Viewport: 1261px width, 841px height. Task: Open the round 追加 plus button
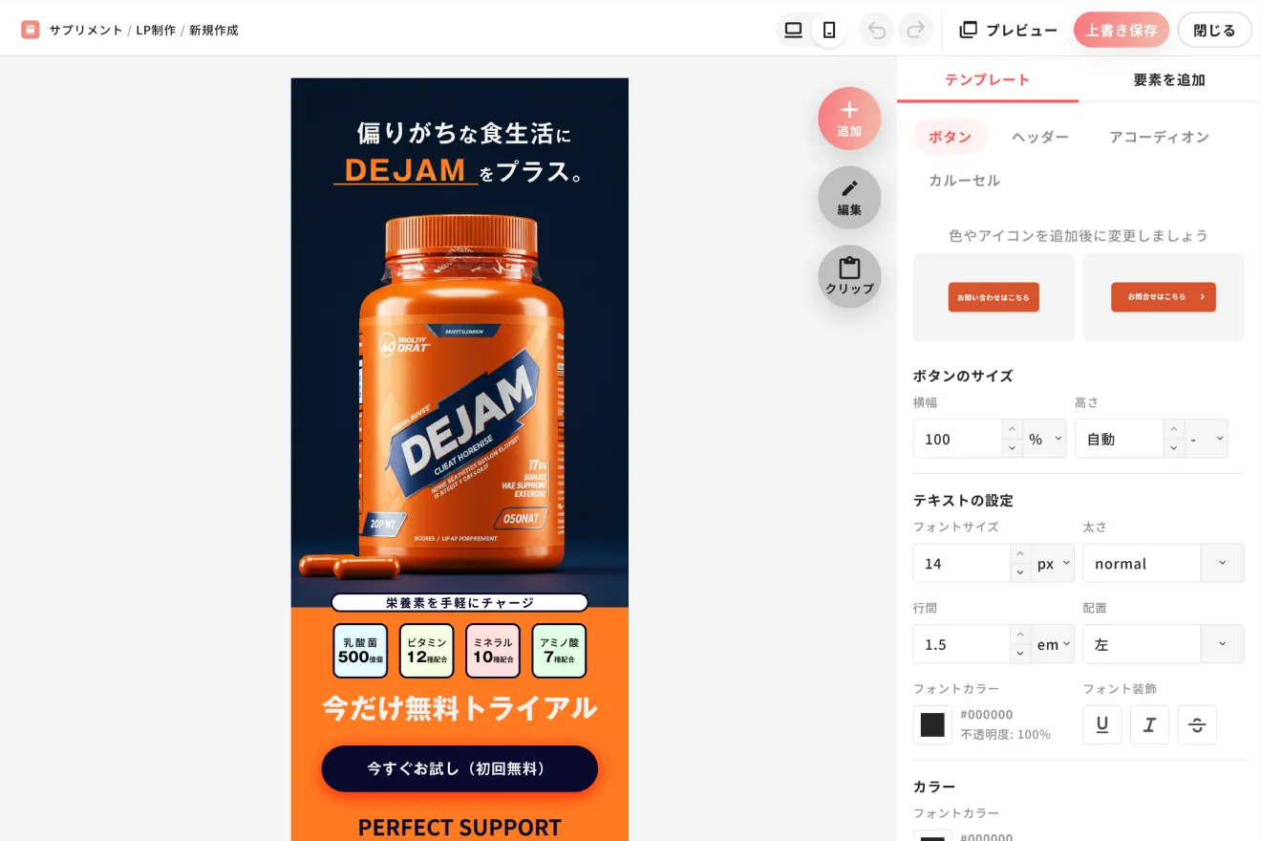(849, 119)
